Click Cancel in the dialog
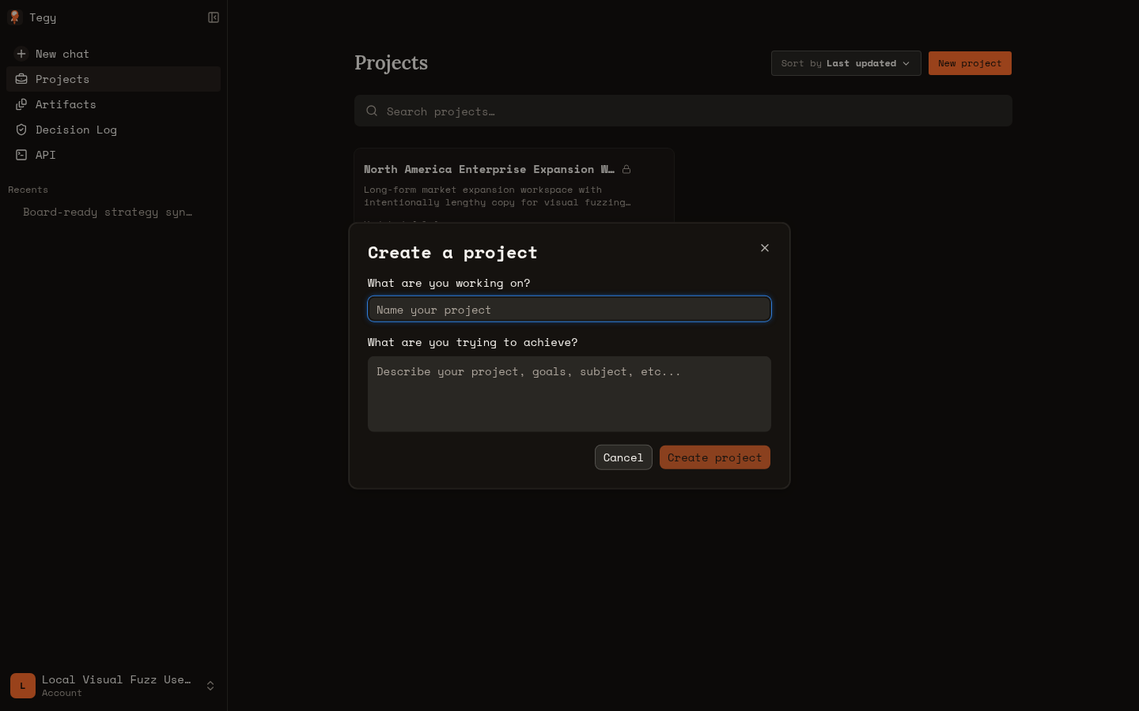1139x711 pixels. [623, 457]
